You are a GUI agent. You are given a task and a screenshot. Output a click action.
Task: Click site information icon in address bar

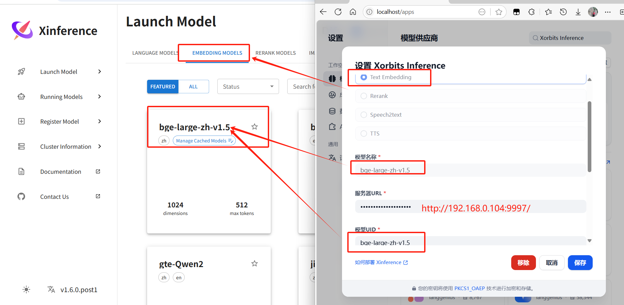tap(369, 12)
